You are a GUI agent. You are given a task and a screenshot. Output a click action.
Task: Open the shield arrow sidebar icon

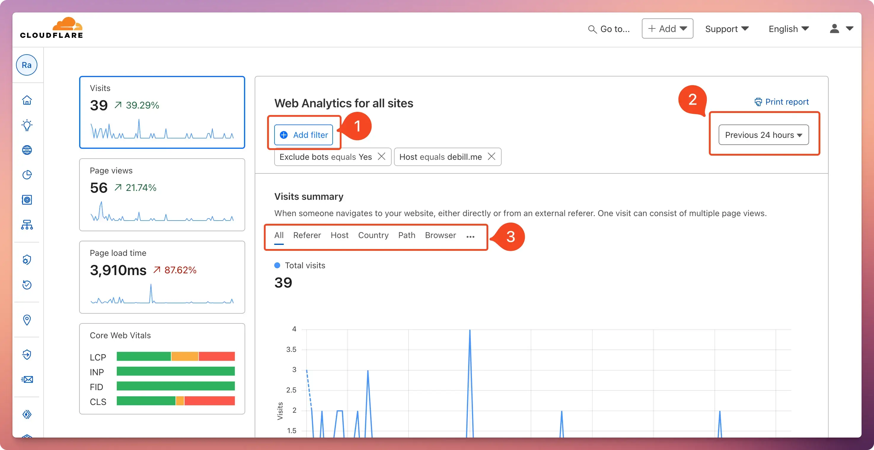[27, 355]
